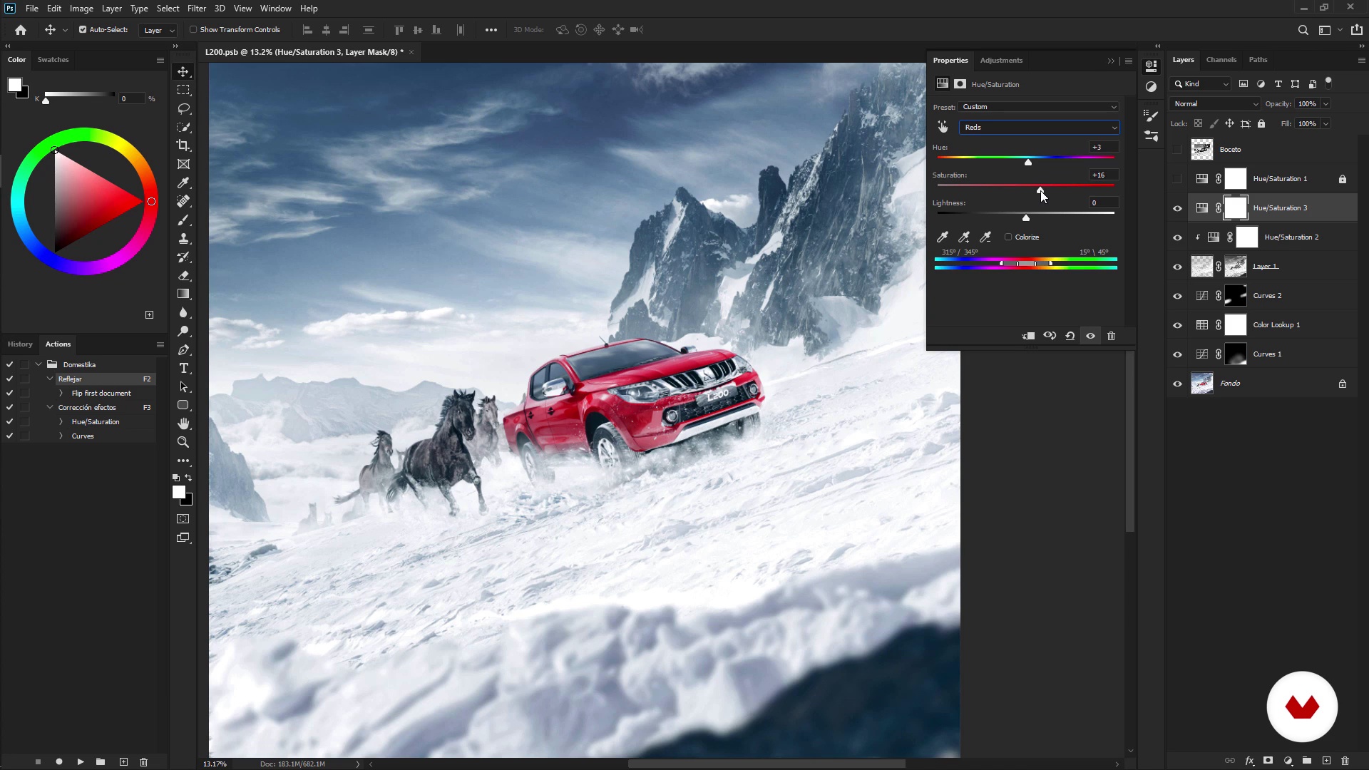Hide the Hue/Saturation 3 layer
This screenshot has width=1369, height=770.
[1177, 208]
